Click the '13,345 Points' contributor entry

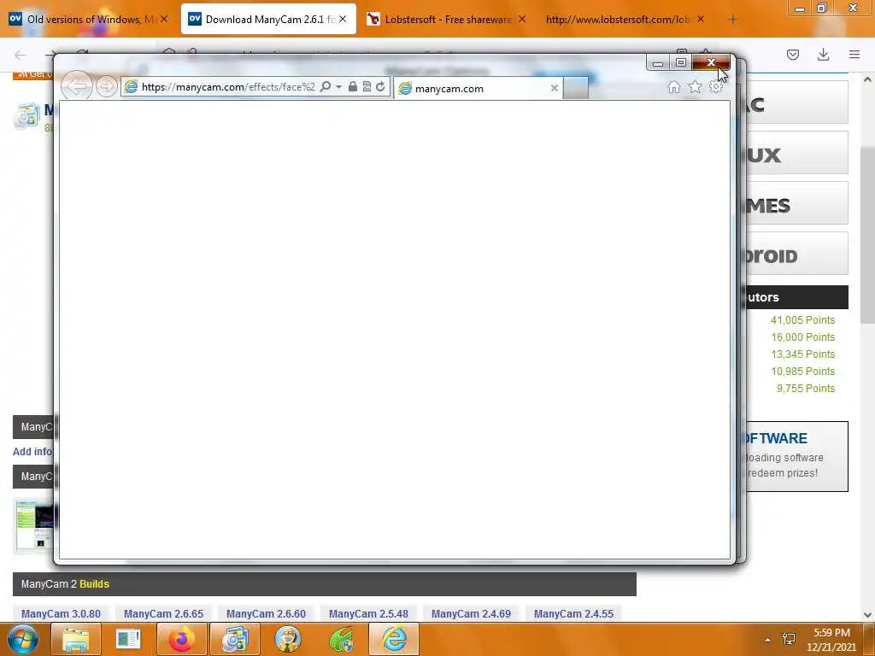(x=802, y=354)
